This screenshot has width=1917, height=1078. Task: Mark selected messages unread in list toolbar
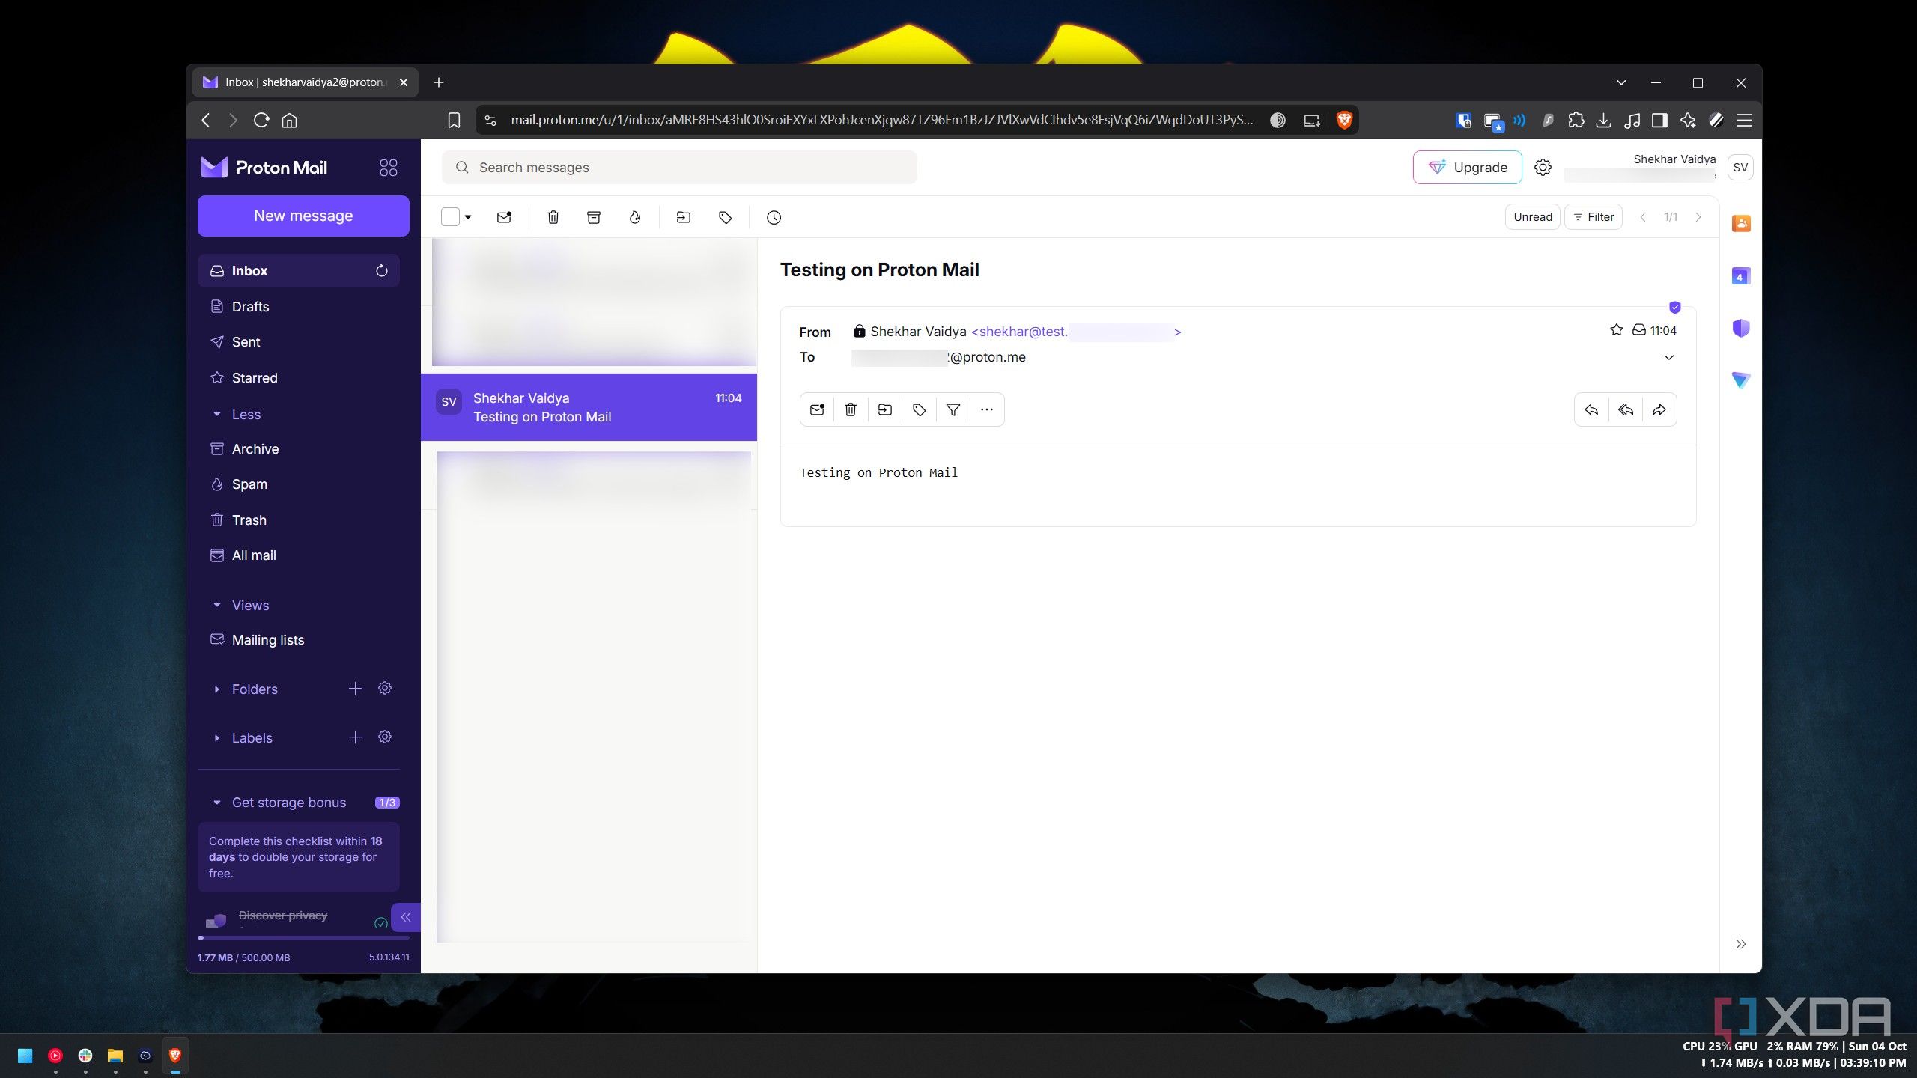coord(504,217)
